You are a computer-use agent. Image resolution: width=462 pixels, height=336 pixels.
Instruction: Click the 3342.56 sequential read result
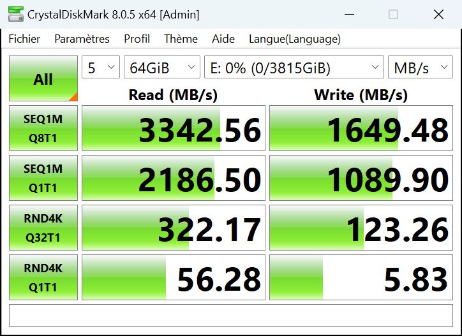click(x=174, y=129)
